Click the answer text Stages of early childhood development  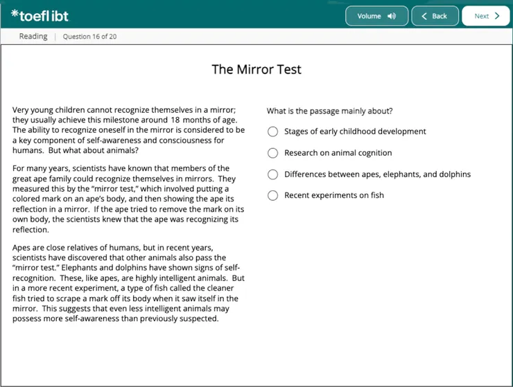coord(355,132)
